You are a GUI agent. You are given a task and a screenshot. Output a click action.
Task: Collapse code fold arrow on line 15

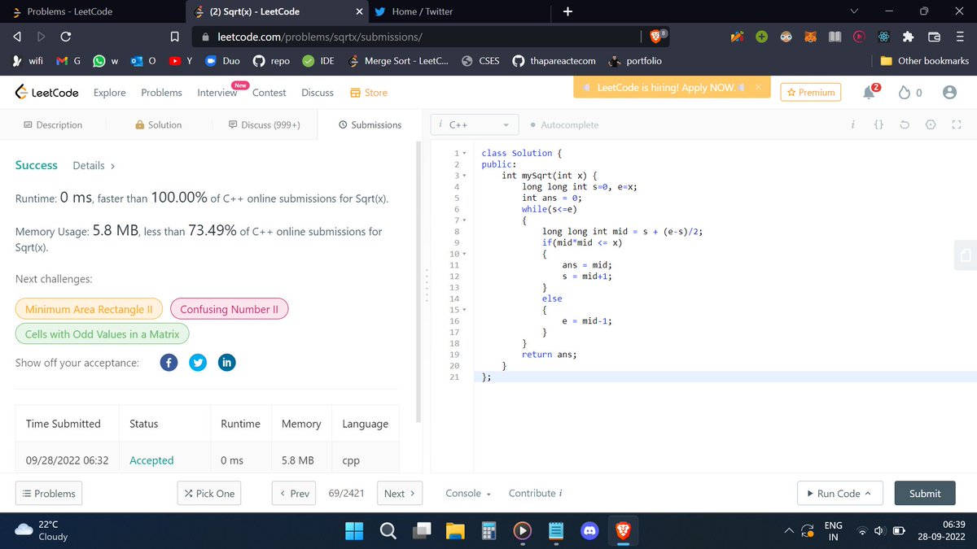pos(464,310)
